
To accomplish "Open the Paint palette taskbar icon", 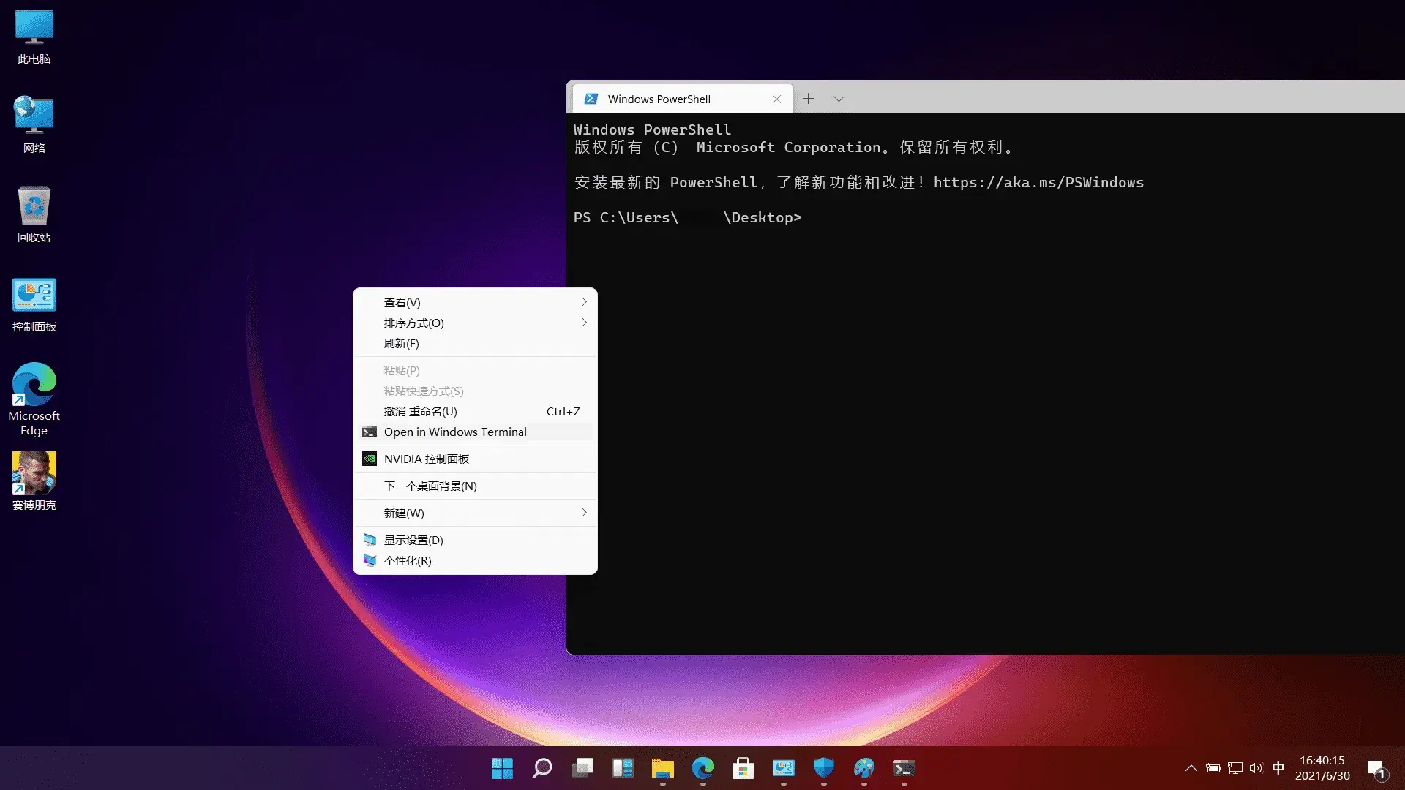I will coord(864,768).
